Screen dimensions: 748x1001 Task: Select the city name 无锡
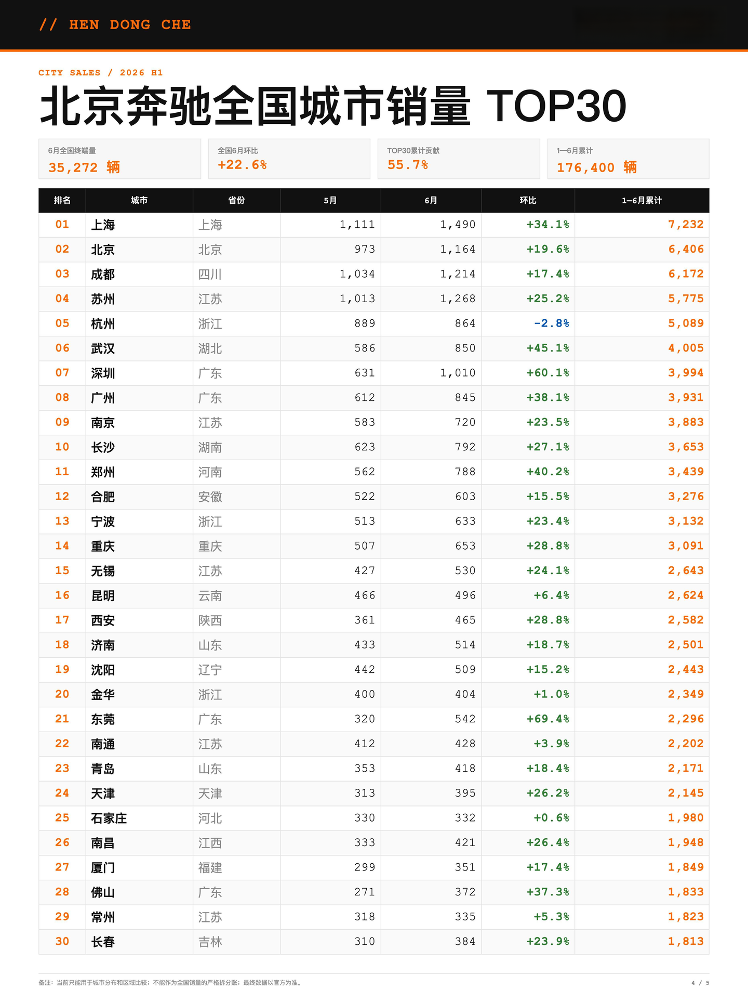(103, 570)
